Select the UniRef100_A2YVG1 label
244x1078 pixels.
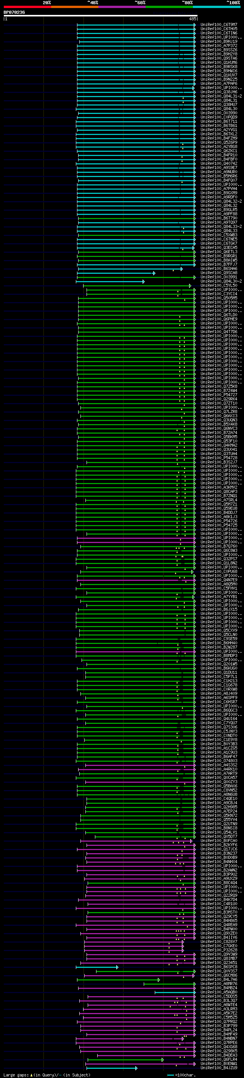click(218, 130)
